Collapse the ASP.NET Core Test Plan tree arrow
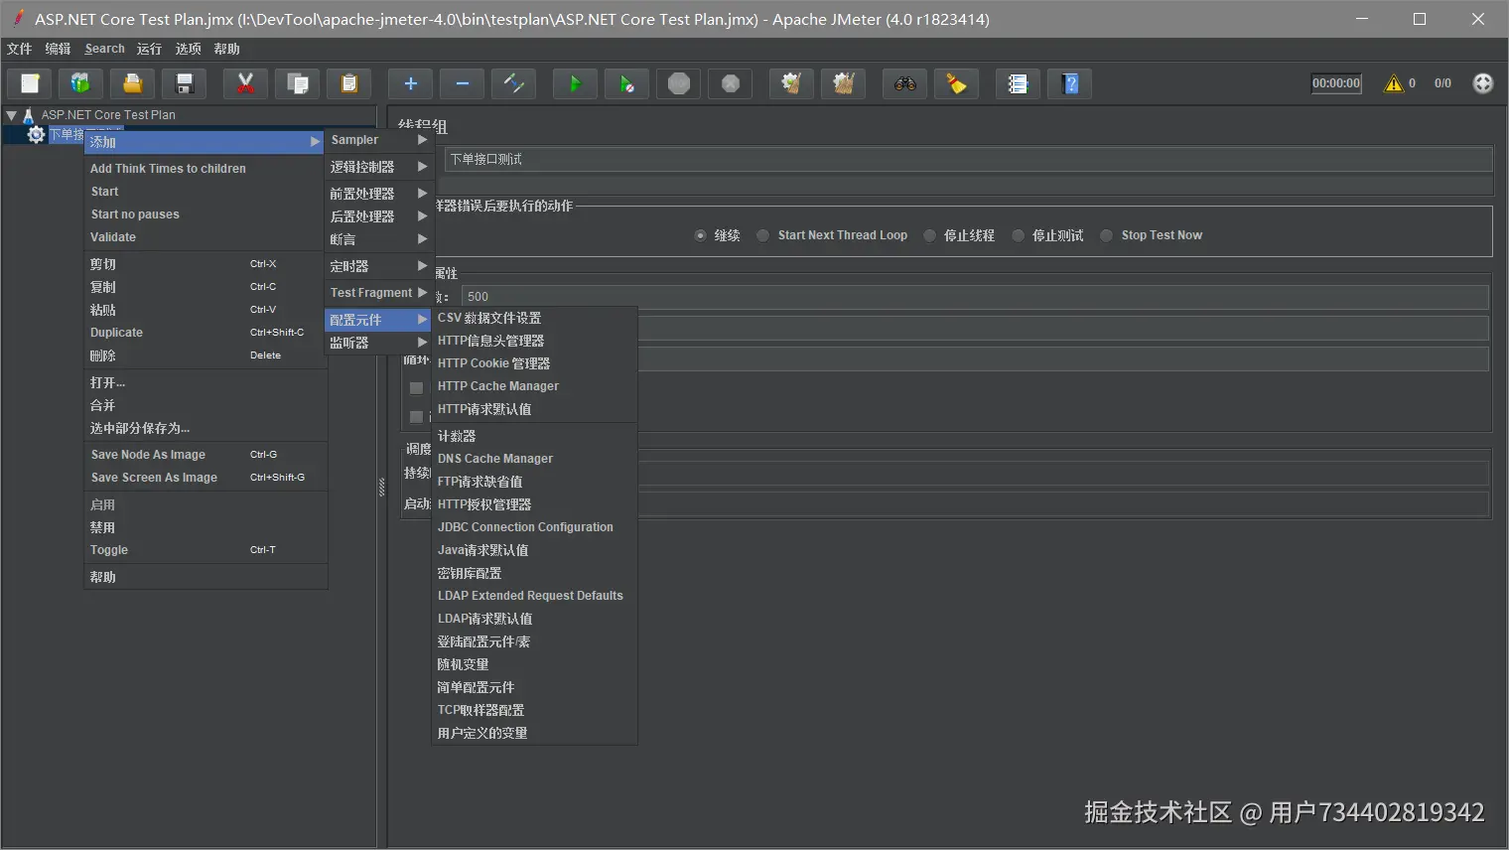 click(x=11, y=115)
